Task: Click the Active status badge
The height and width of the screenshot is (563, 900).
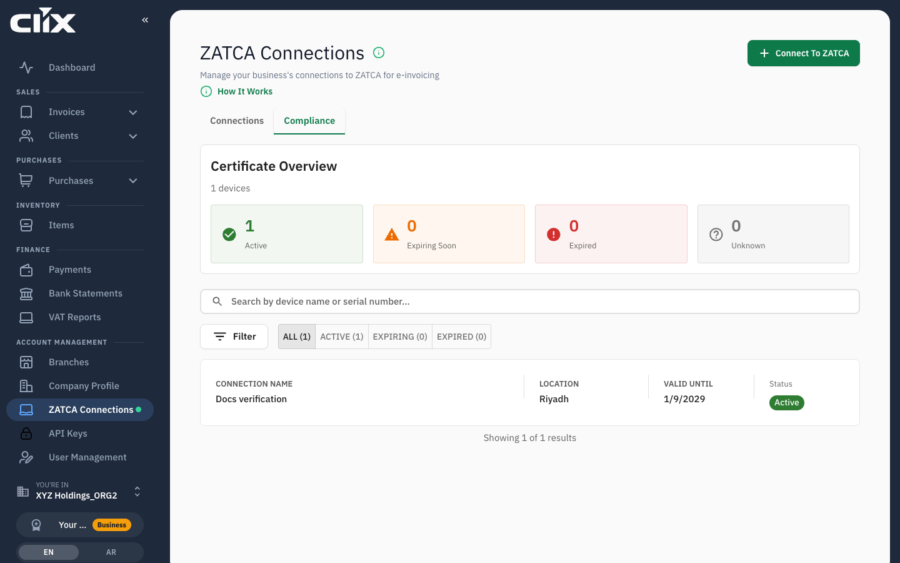Action: (x=787, y=403)
